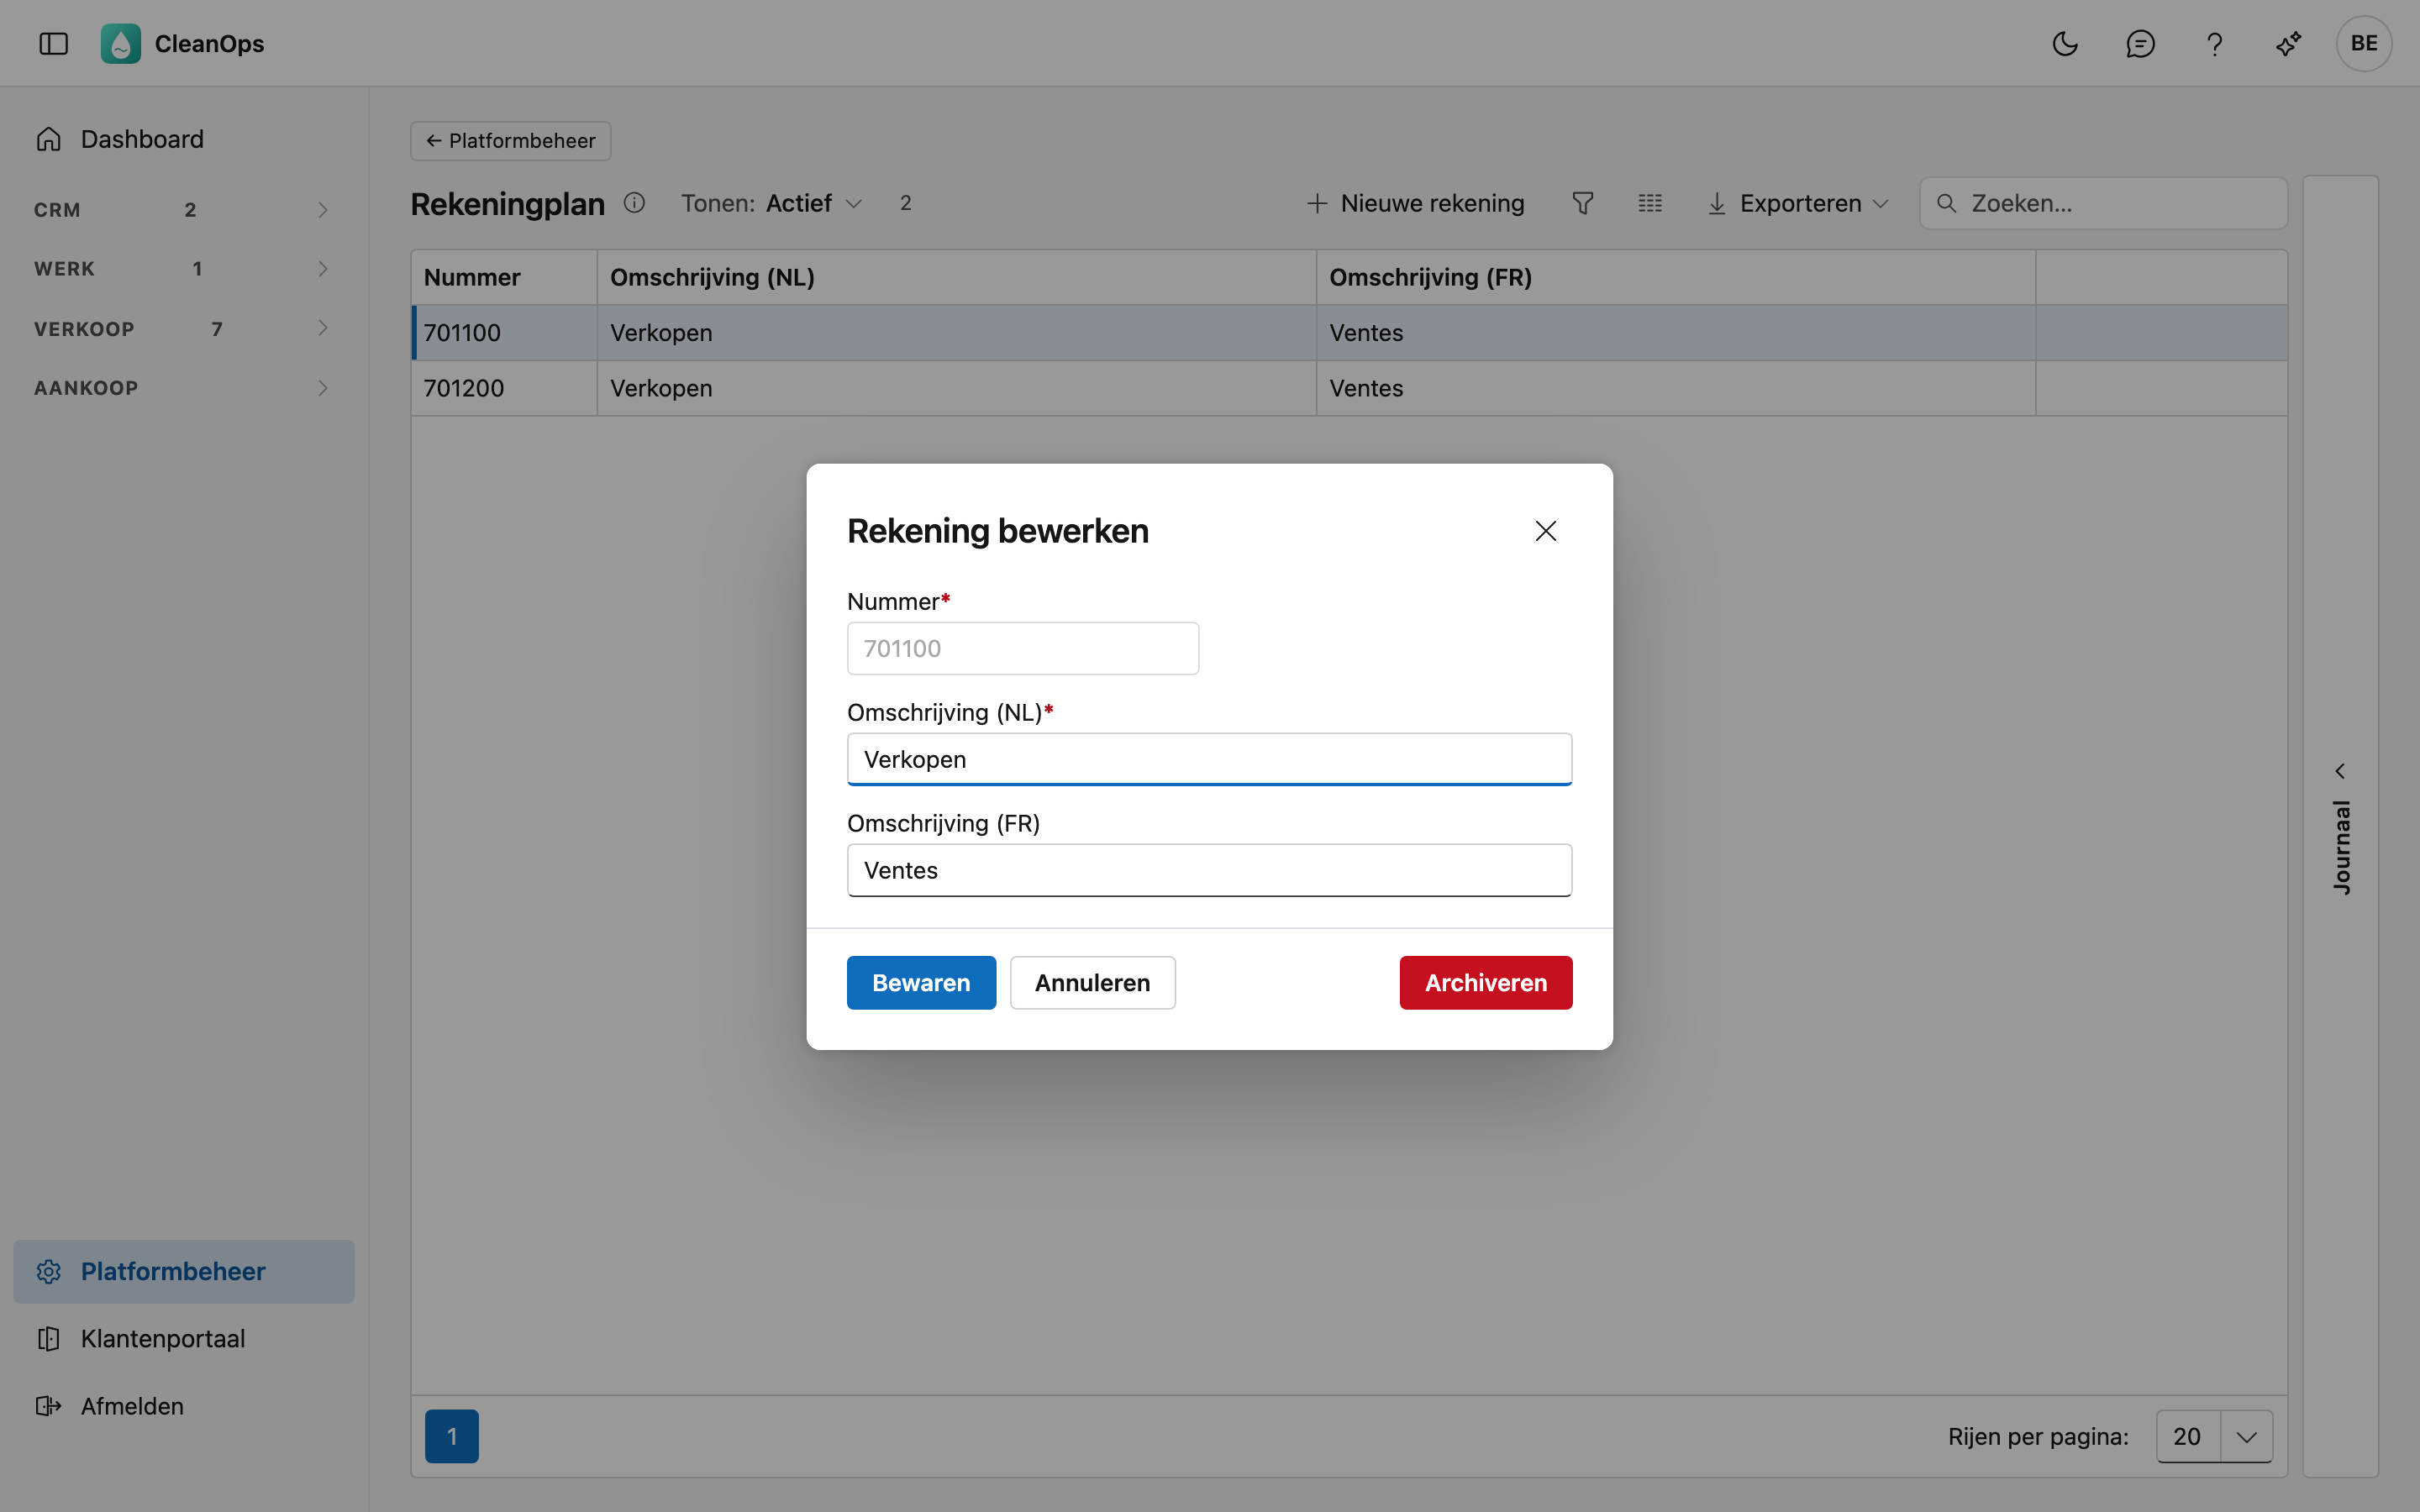Expand the WERK sidebar section
The height and width of the screenshot is (1512, 2420).
click(x=183, y=269)
